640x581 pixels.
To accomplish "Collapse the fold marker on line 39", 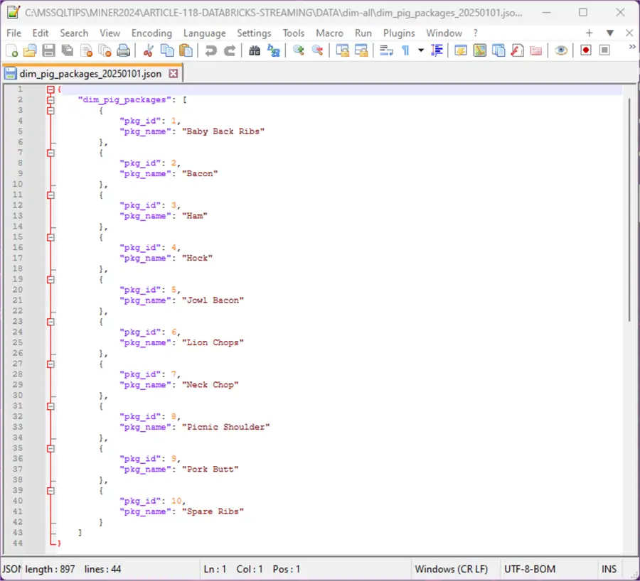I will point(50,491).
